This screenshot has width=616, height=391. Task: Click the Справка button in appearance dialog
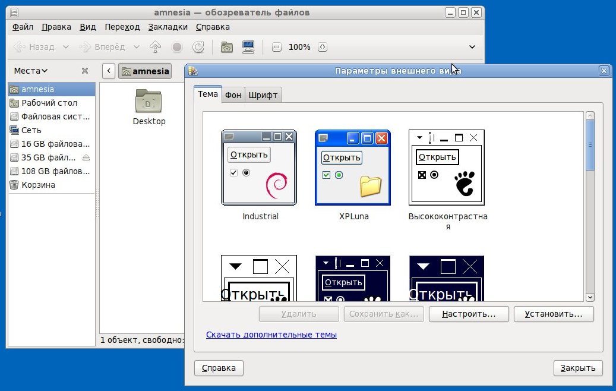(219, 368)
